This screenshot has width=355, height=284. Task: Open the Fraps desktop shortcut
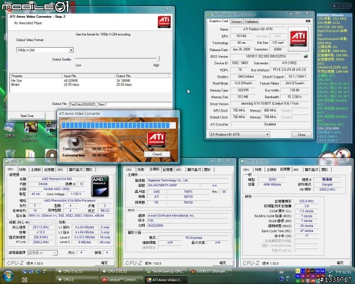[x=50, y=131]
